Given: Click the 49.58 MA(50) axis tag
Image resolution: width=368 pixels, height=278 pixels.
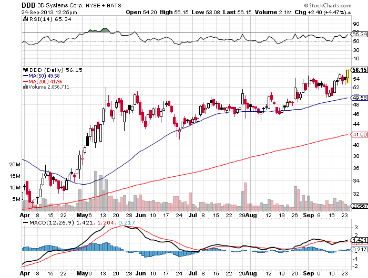Looking at the screenshot, I should (360, 98).
